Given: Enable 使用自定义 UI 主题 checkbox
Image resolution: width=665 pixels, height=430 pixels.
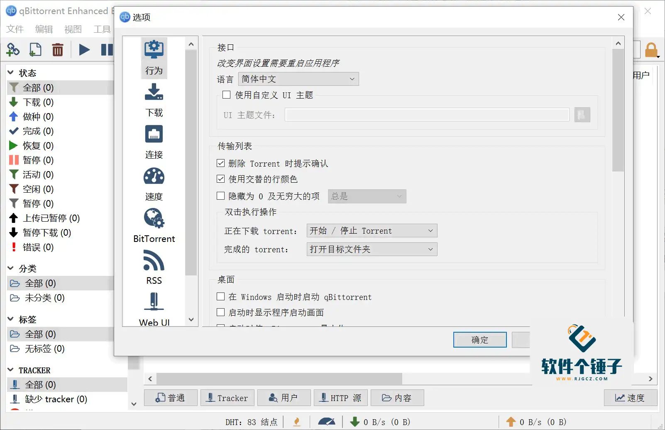Looking at the screenshot, I should tap(226, 95).
